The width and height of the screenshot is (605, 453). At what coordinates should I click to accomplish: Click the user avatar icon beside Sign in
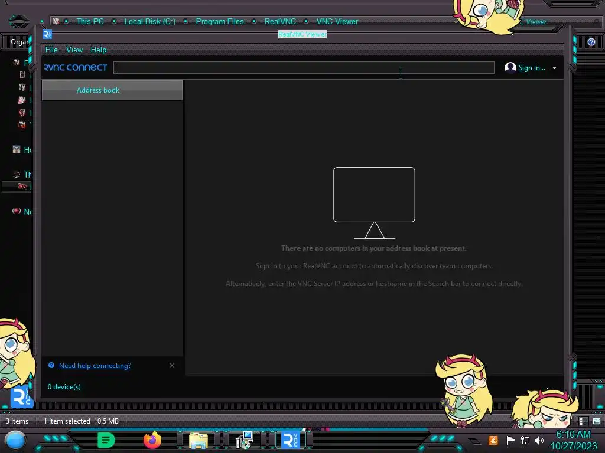(x=510, y=67)
